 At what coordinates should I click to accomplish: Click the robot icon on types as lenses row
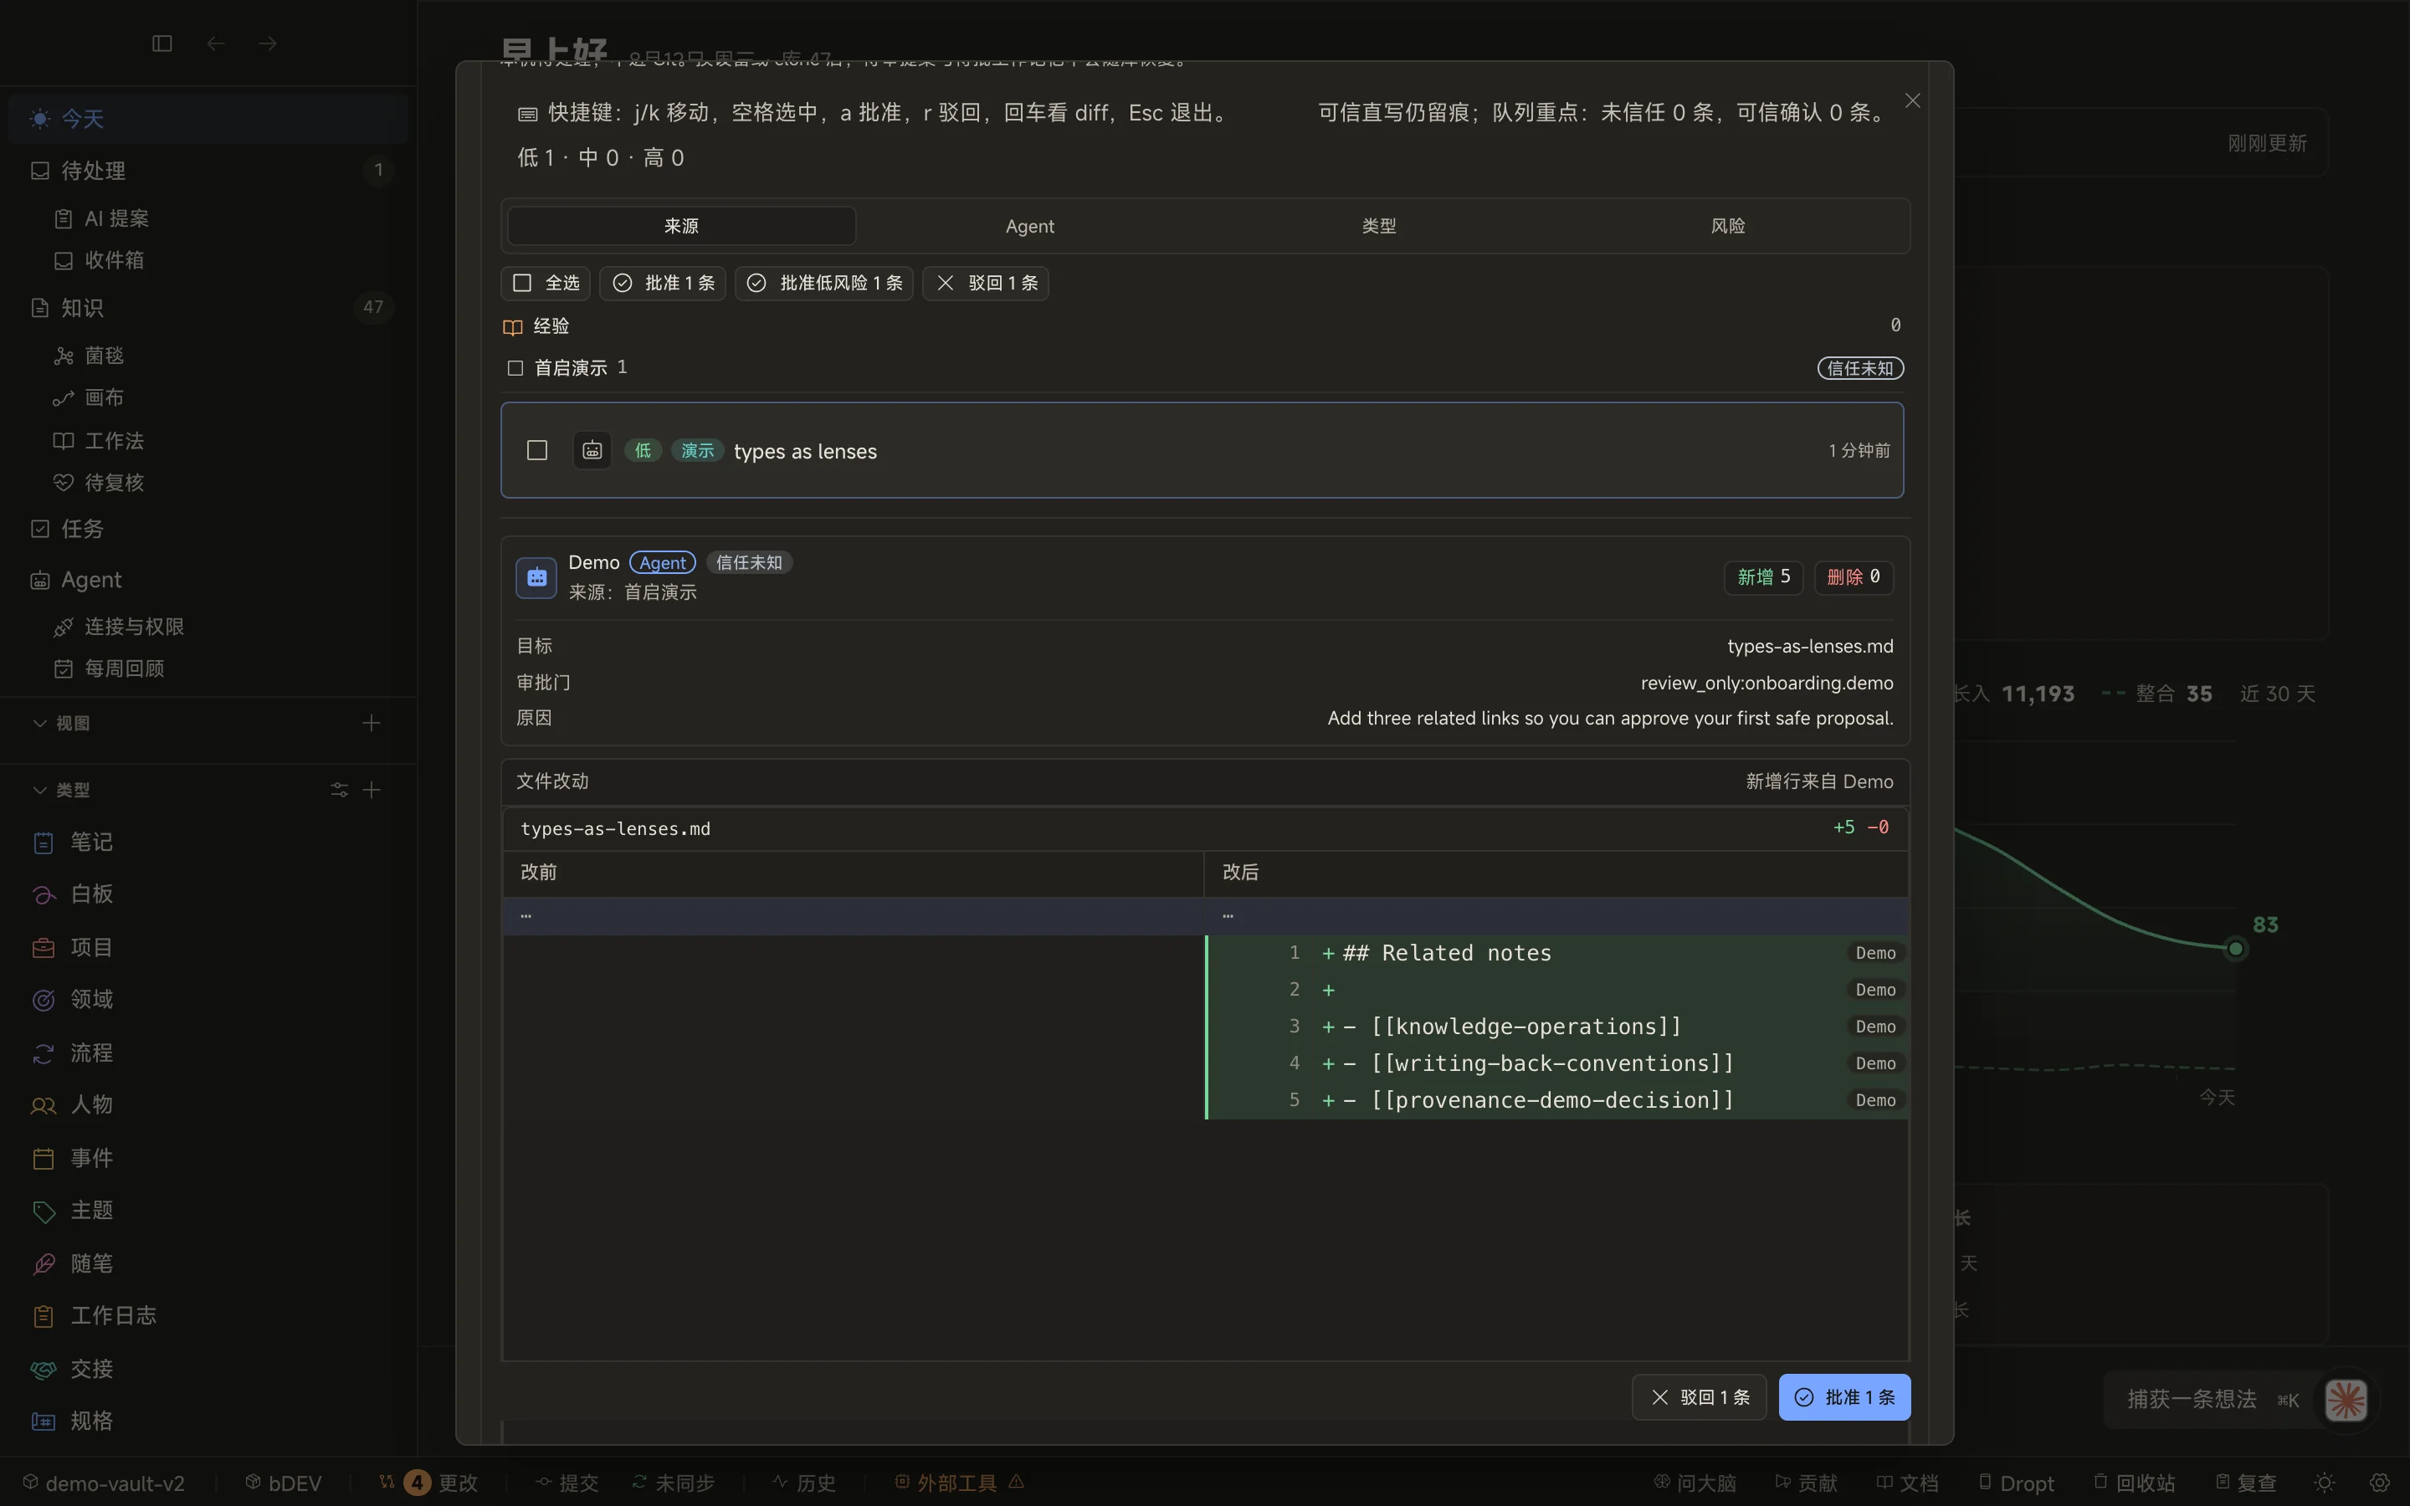click(x=592, y=450)
